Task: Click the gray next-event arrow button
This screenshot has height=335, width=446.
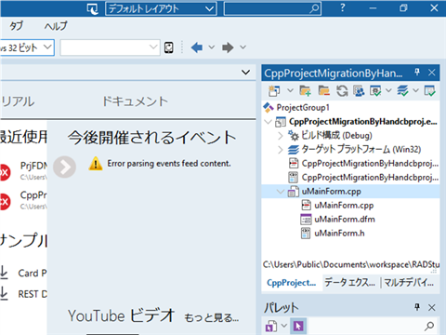Action: pos(64,167)
